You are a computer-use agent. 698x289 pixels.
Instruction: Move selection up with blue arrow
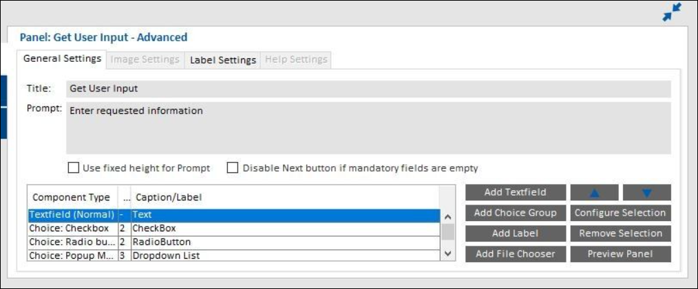(594, 193)
